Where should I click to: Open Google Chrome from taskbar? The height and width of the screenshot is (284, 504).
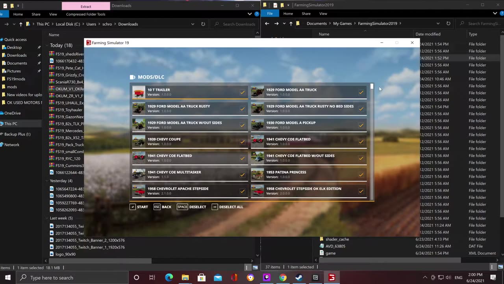tap(283, 278)
